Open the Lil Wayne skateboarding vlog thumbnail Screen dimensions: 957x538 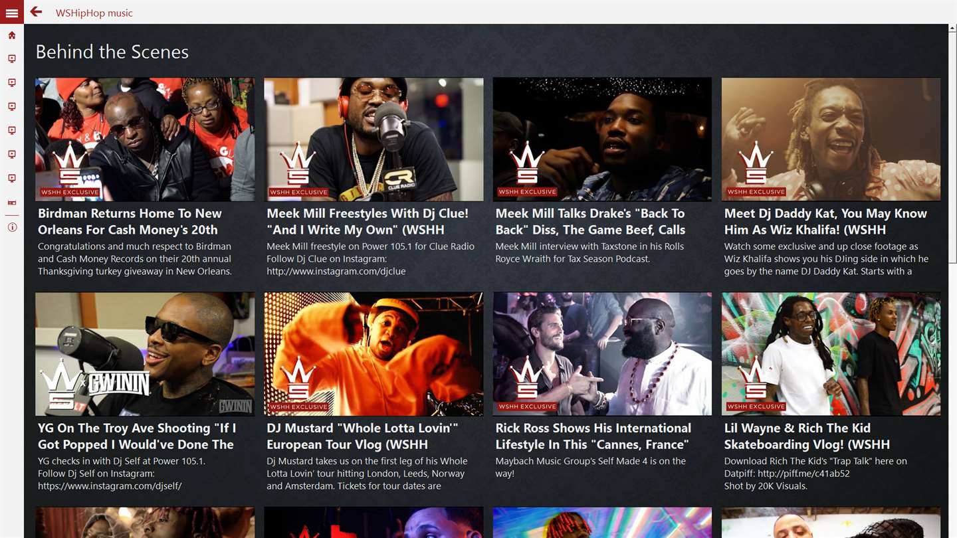point(831,354)
